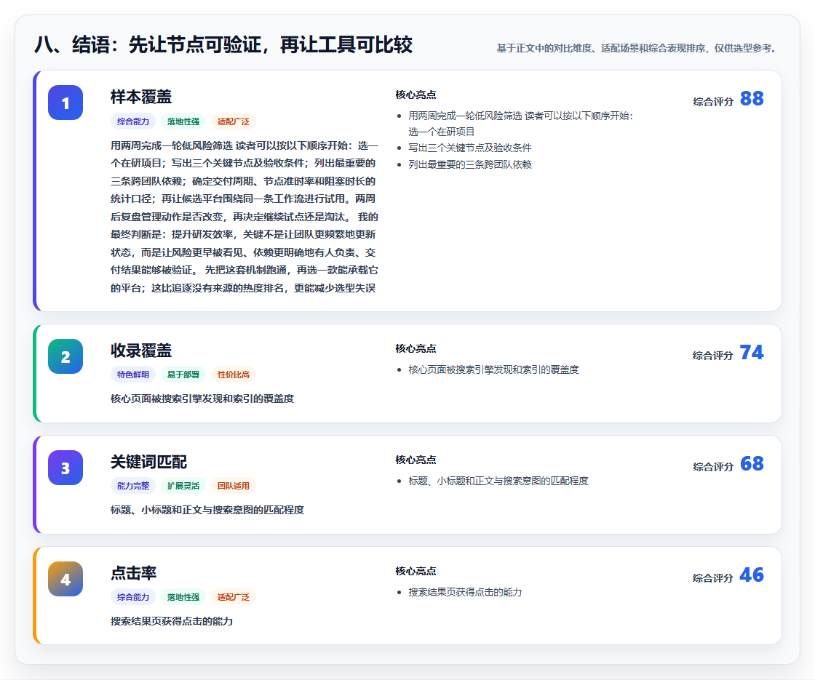Select the 适配广泛 tag under 点击率
The image size is (815, 680).
point(234,597)
